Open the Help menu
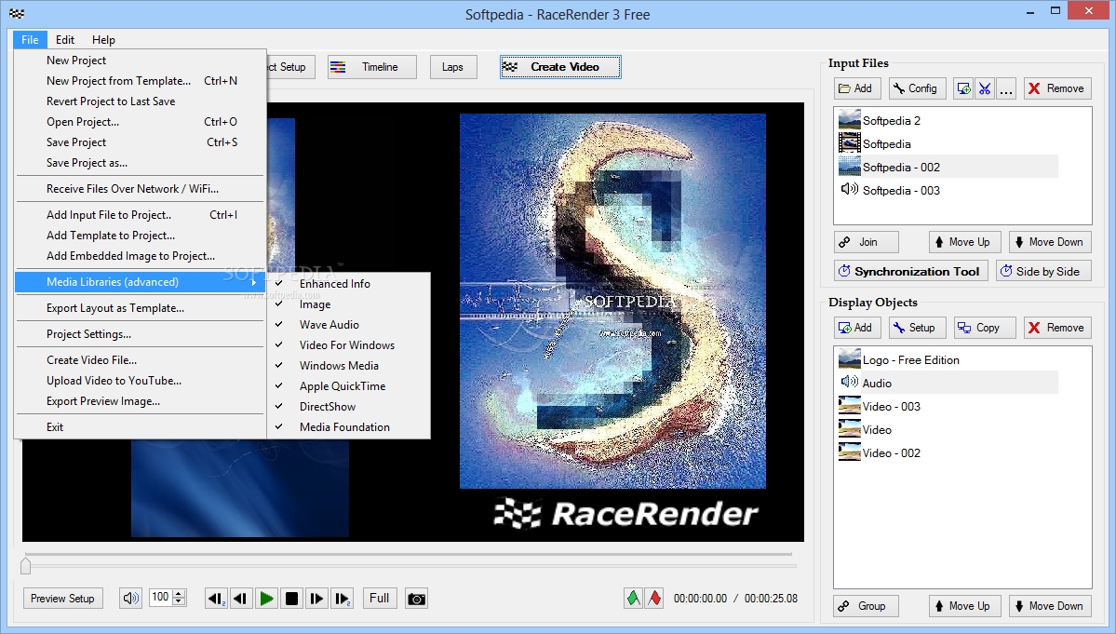 click(103, 40)
